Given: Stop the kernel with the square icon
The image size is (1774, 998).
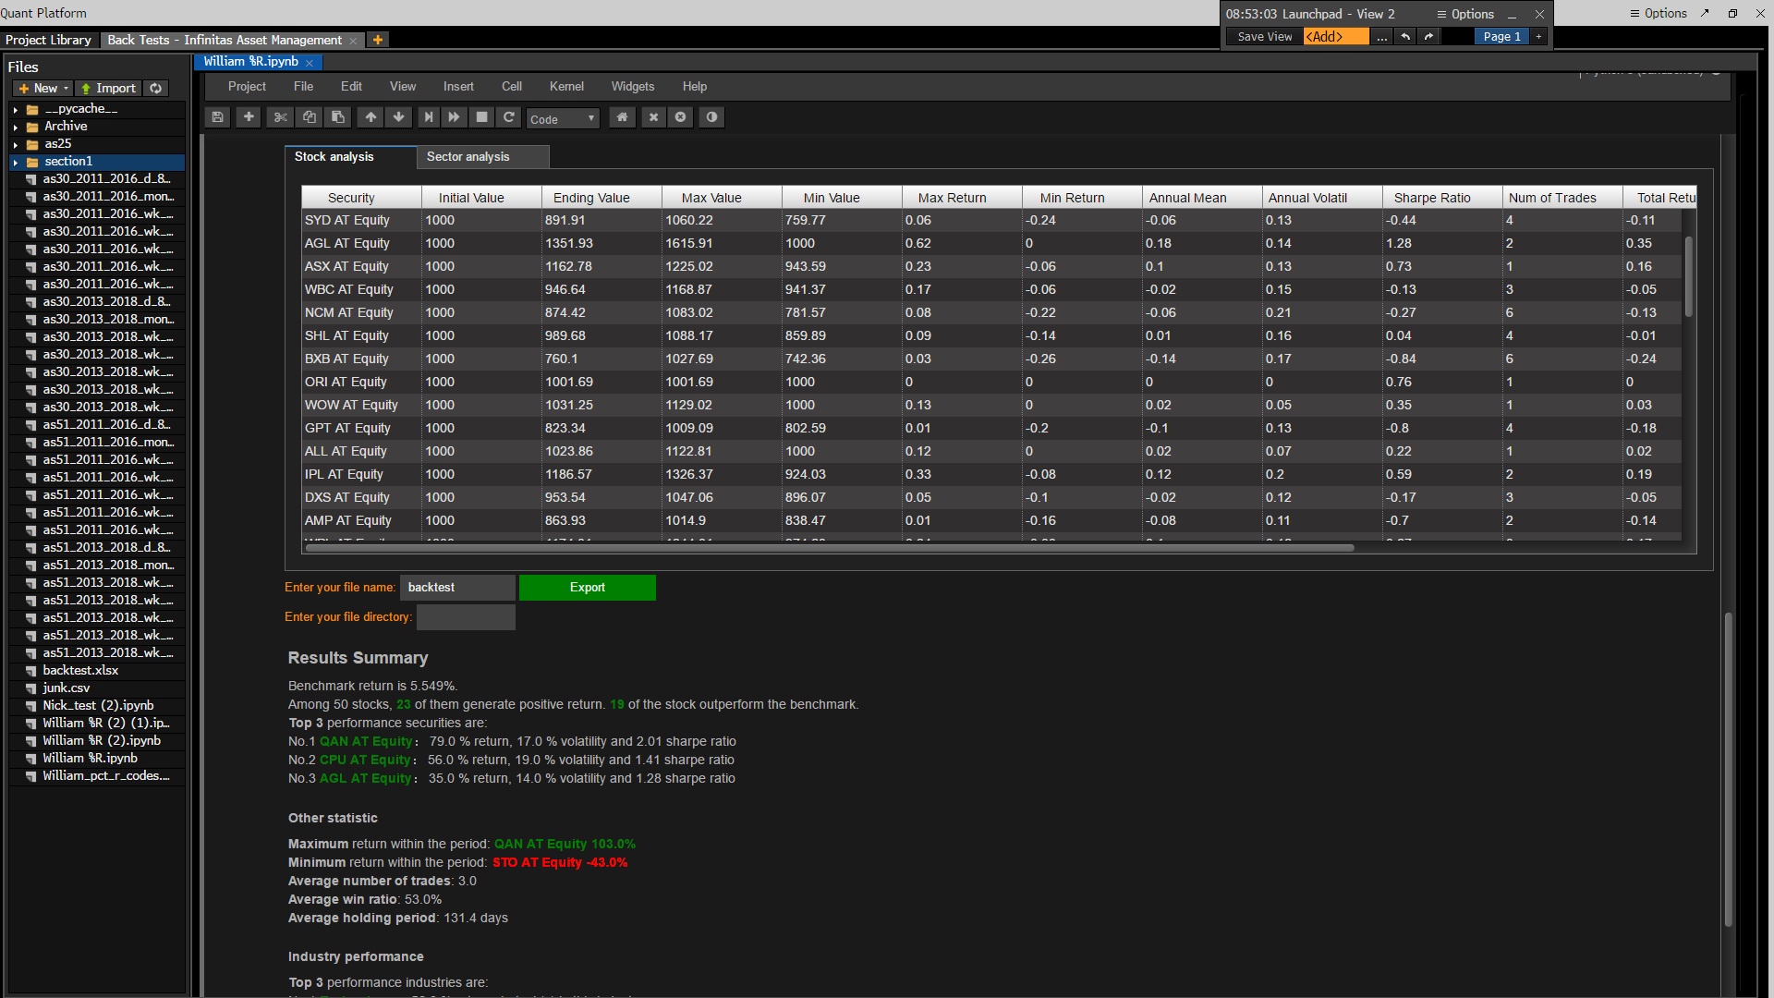Looking at the screenshot, I should tap(481, 117).
